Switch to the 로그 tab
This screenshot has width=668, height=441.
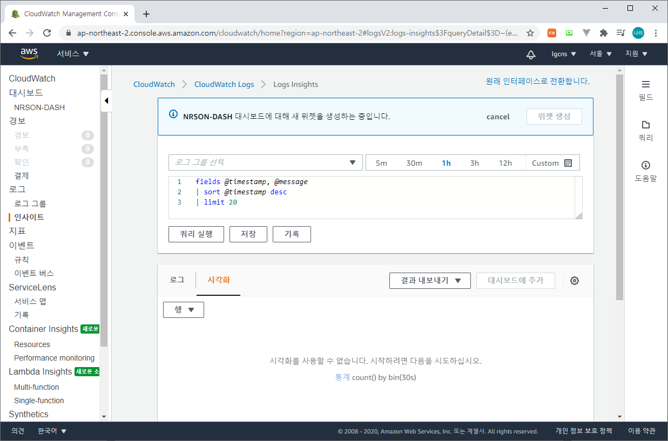(177, 280)
